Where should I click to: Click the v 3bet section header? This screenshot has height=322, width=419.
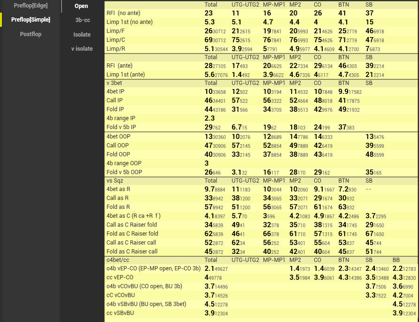click(x=115, y=83)
